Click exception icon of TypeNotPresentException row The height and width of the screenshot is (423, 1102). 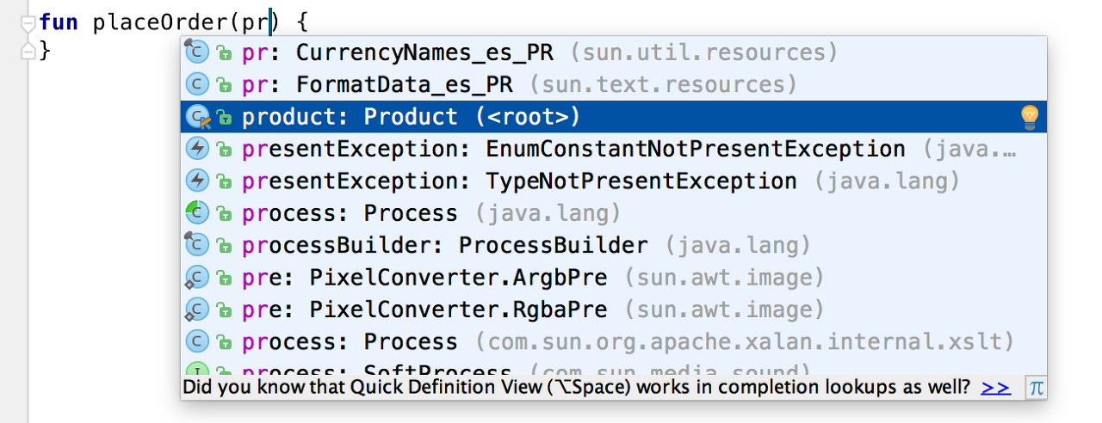[198, 181]
